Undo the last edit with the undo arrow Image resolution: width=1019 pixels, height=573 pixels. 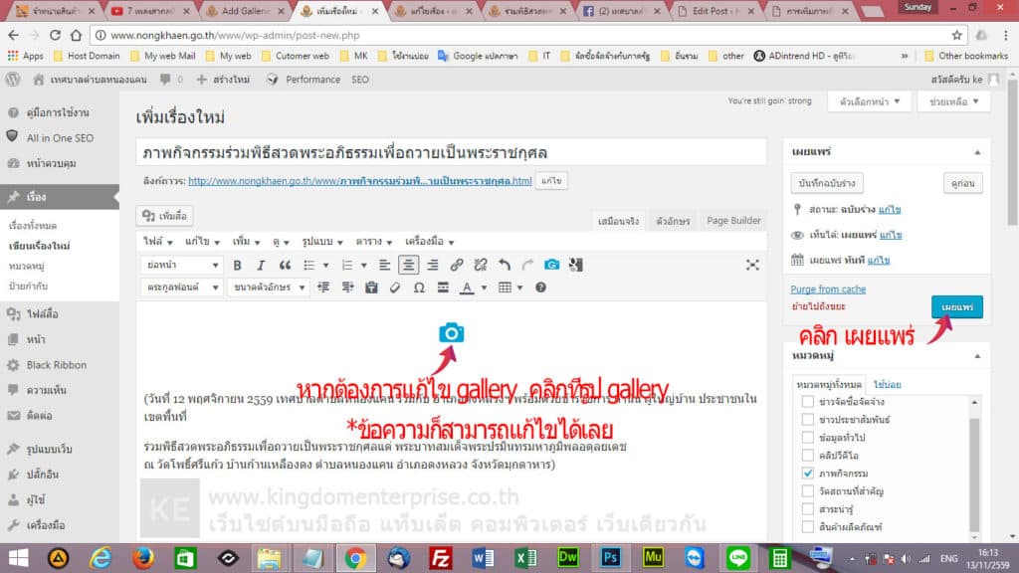click(x=505, y=264)
